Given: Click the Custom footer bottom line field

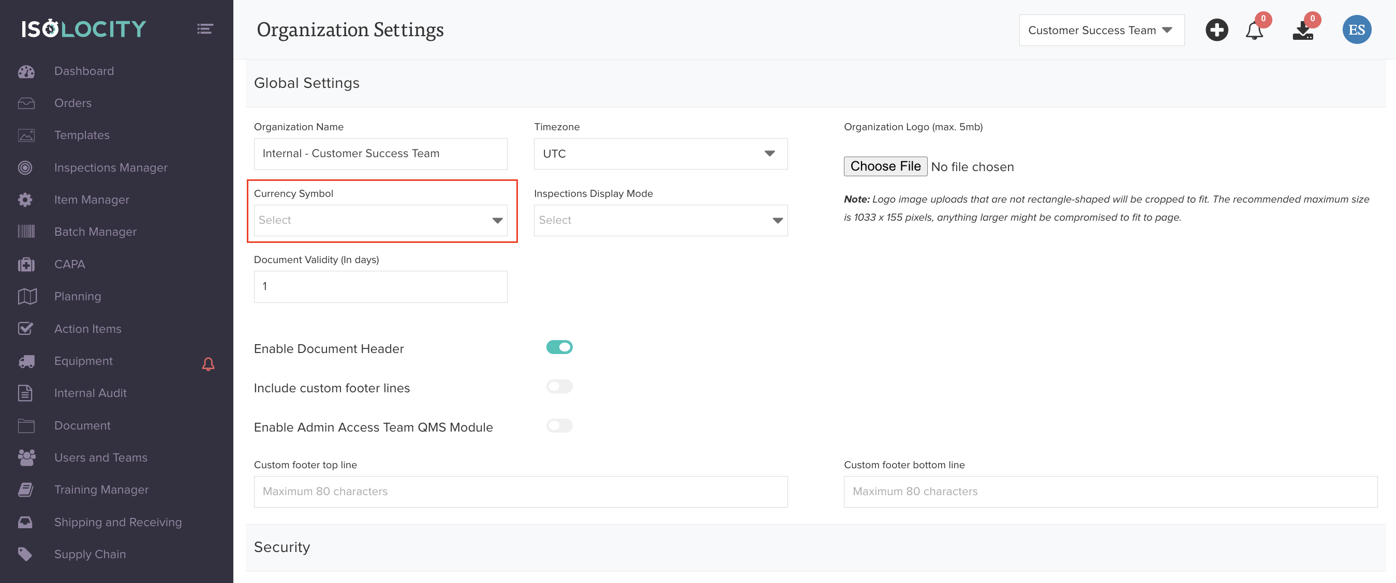Looking at the screenshot, I should 1110,491.
